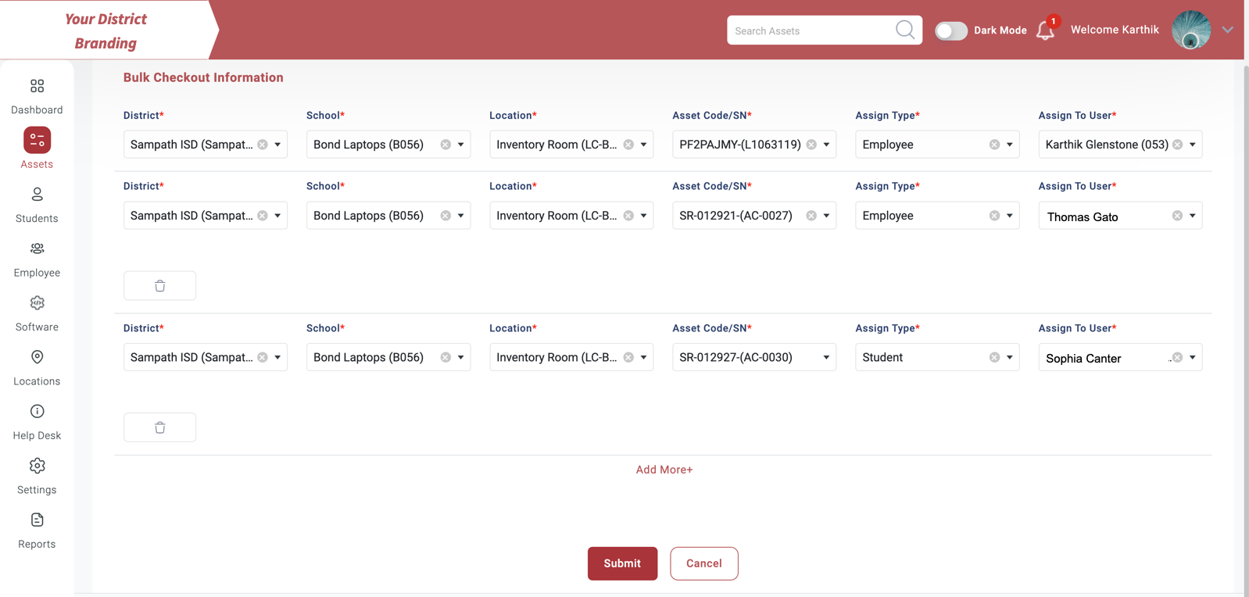The height and width of the screenshot is (597, 1249).
Task: Clear the PF2PAJMY asset code selection
Action: [x=811, y=145]
